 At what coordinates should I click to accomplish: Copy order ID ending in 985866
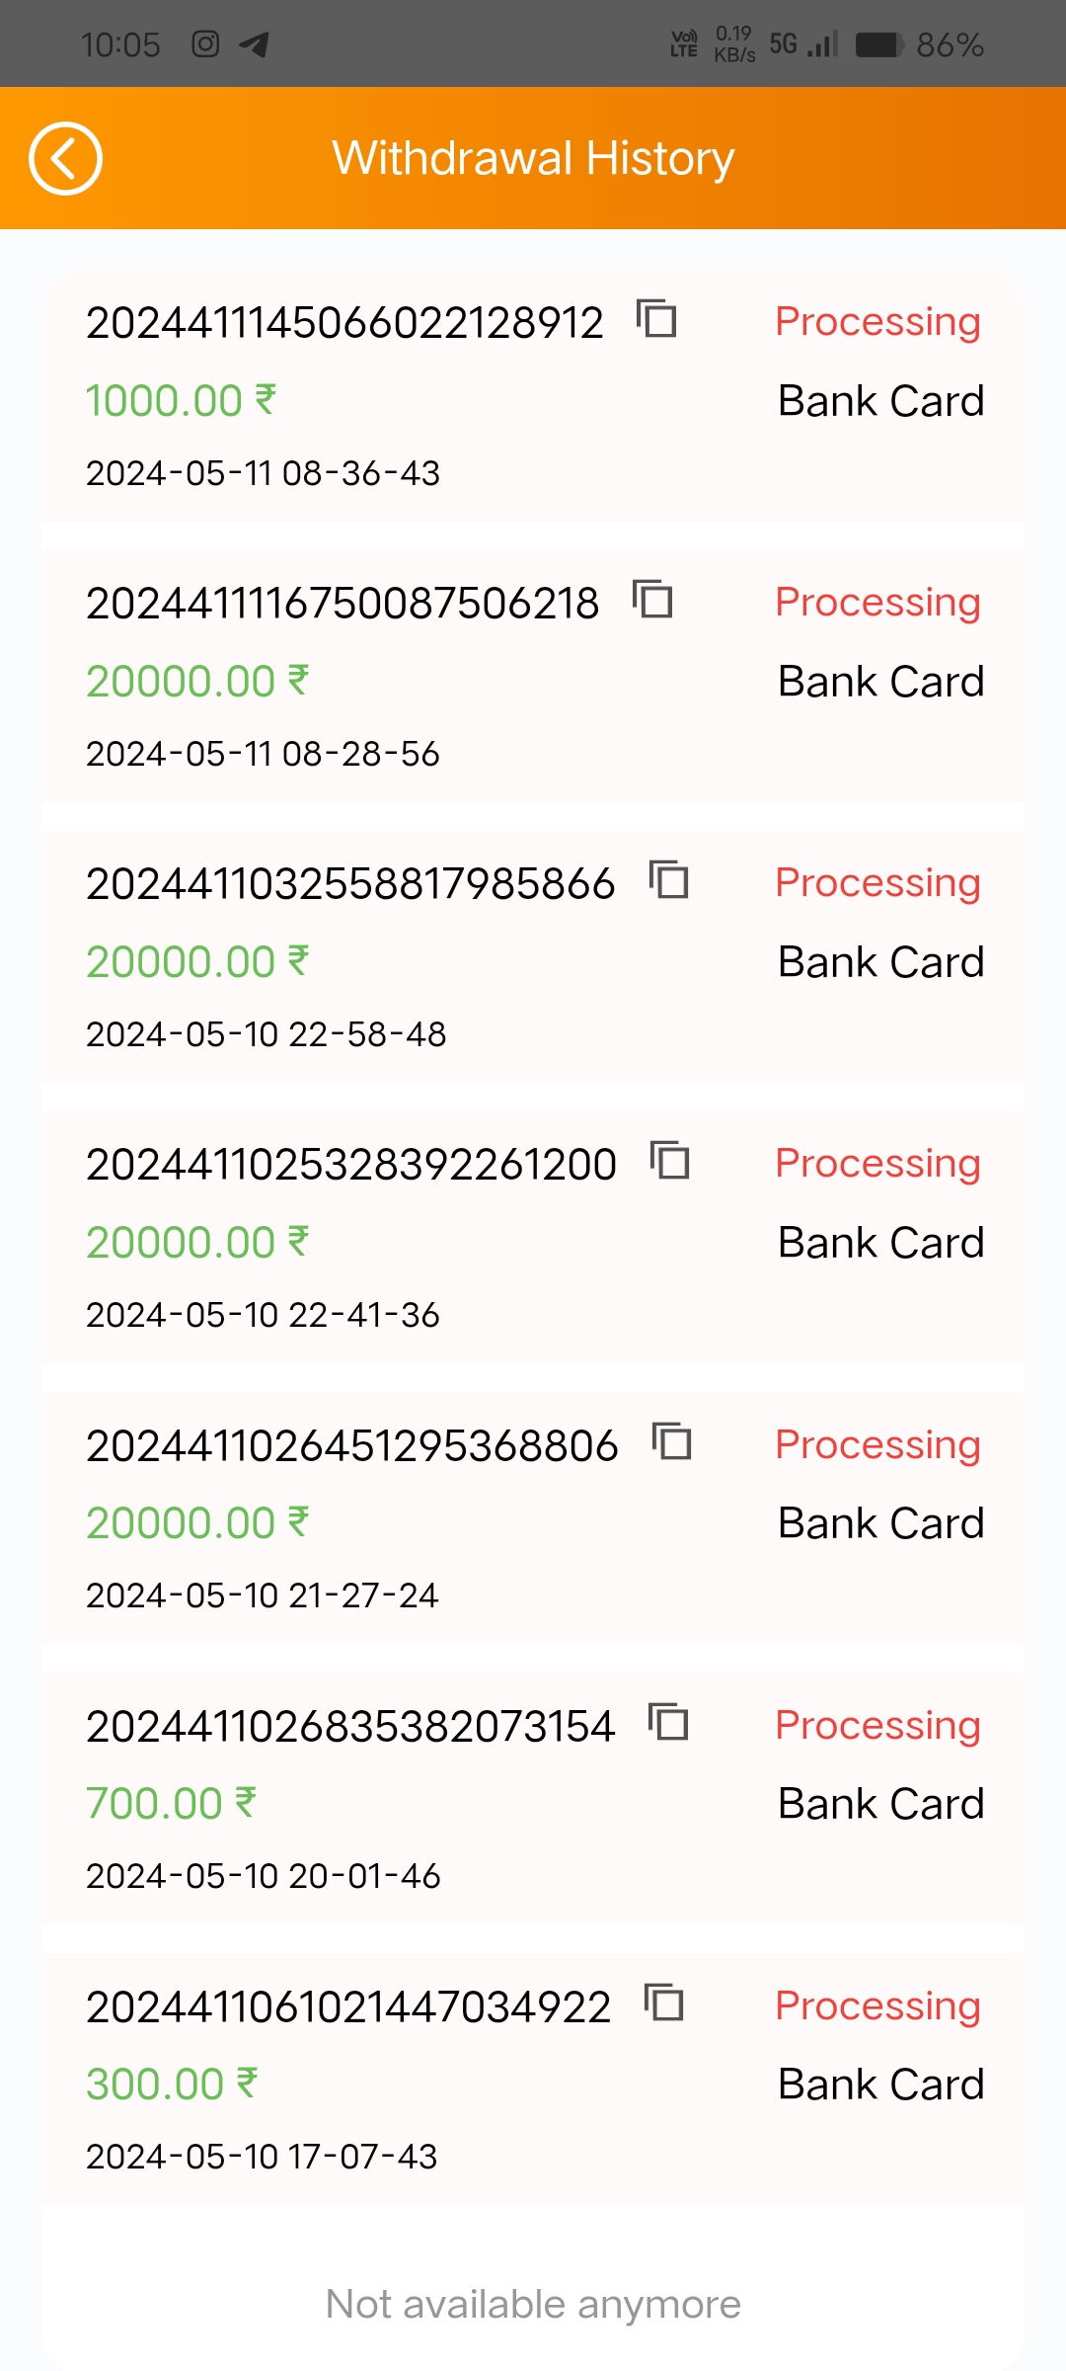point(669,880)
